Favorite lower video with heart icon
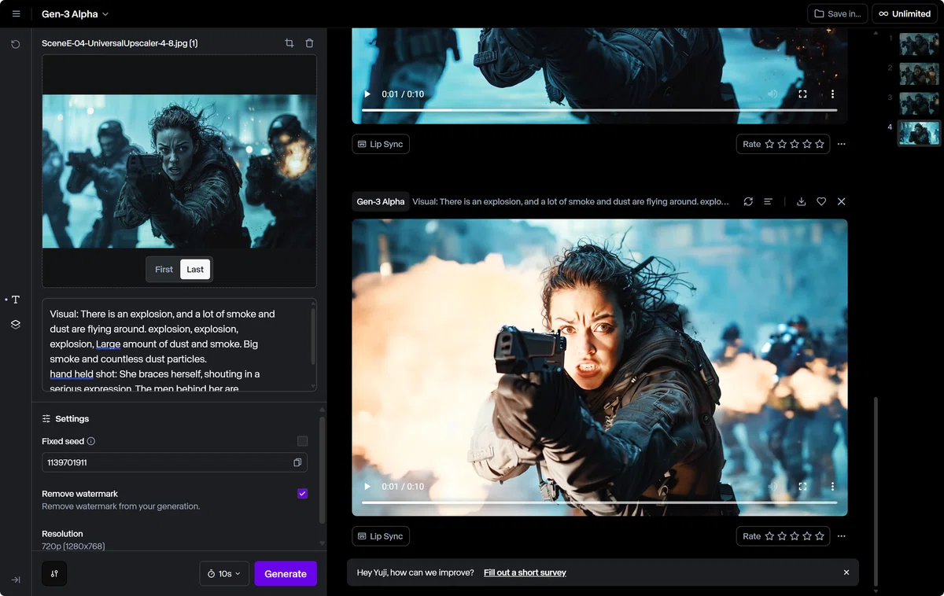944x596 pixels. click(821, 201)
